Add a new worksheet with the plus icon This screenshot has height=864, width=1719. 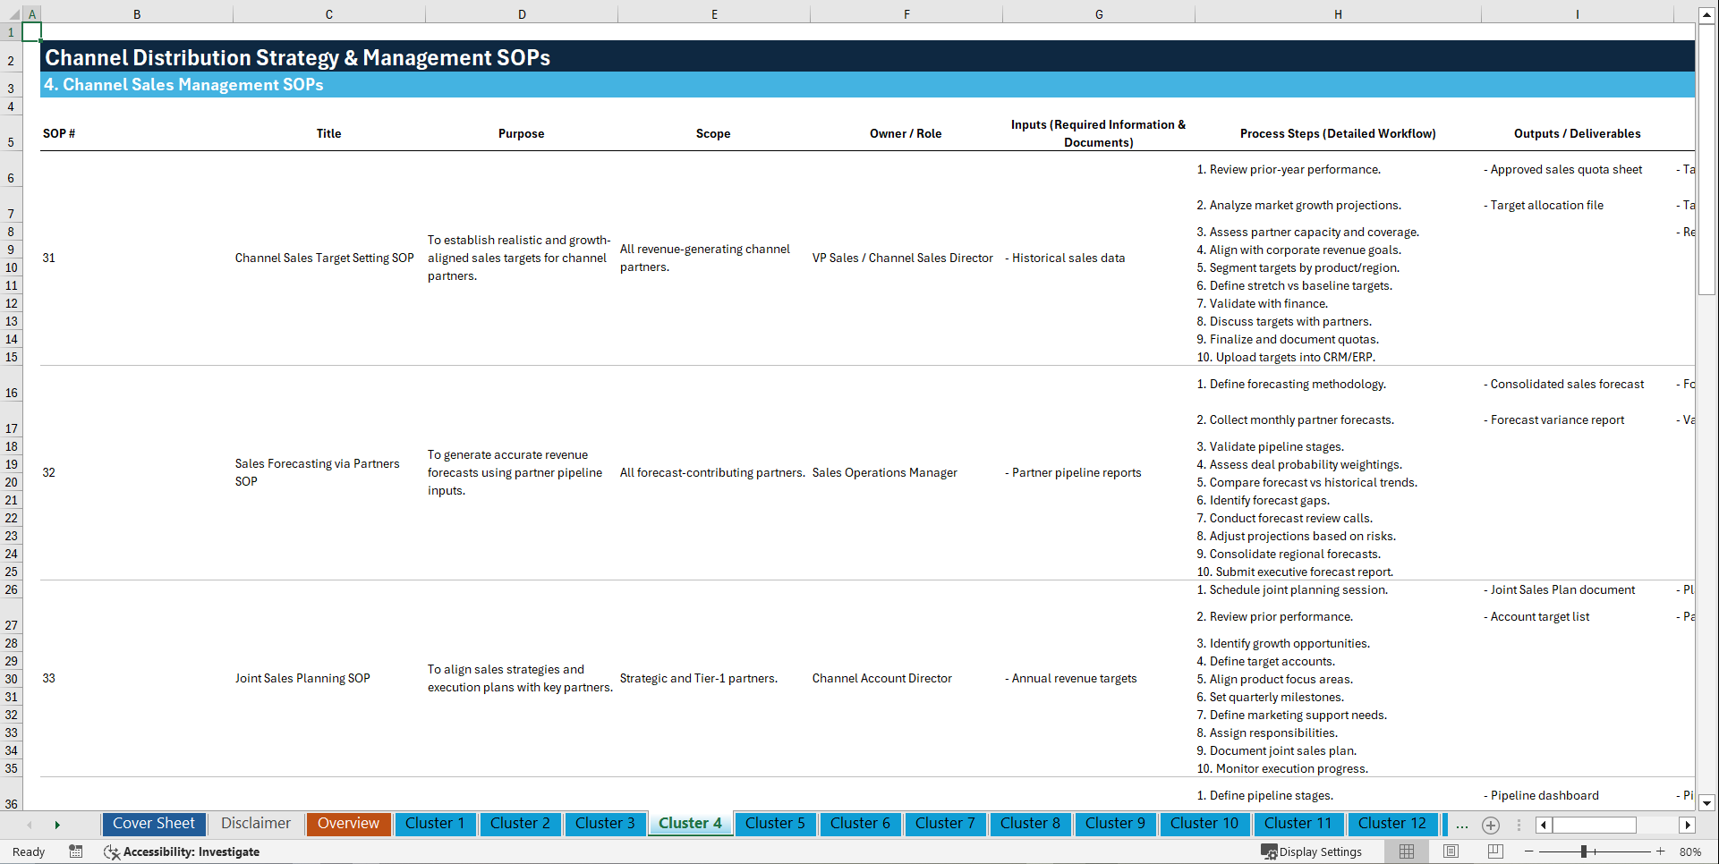tap(1491, 825)
